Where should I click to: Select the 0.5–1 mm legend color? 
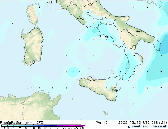11,126
